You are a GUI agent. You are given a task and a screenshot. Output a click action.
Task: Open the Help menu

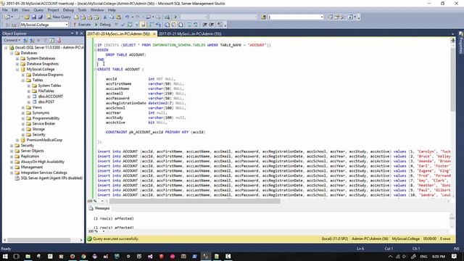click(112, 10)
